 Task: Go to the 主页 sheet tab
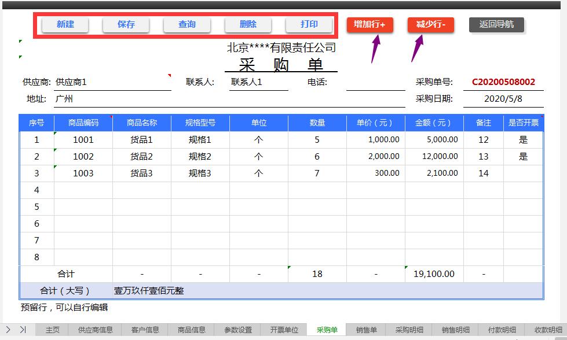click(x=52, y=330)
